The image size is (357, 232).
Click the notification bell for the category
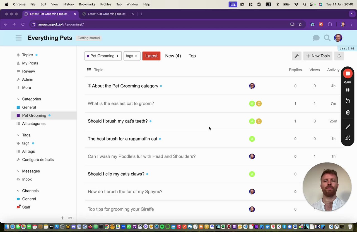[339, 56]
